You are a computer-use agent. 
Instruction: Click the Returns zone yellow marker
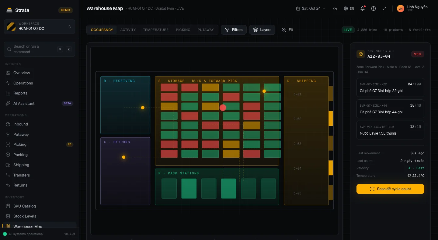point(123,157)
